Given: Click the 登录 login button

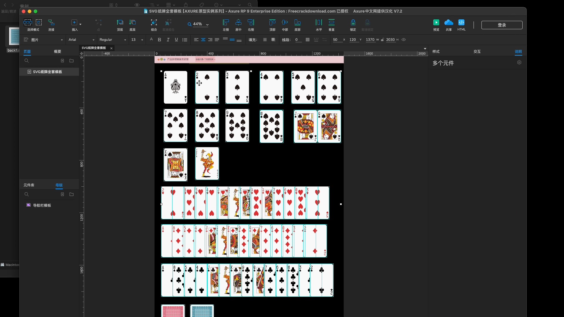Looking at the screenshot, I should click(x=502, y=25).
